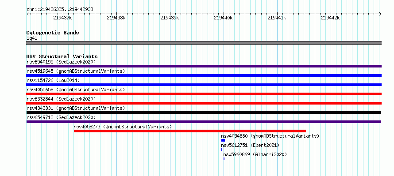Click the 219438k ruler position
This screenshot has width=394, height=176.
116,18
